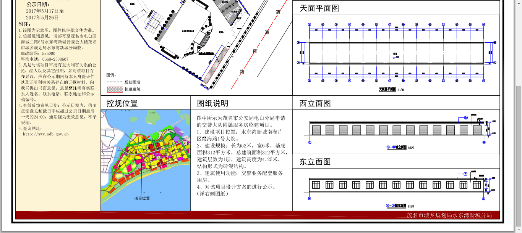Click the scroll down arrow at bottom right
Screen dimensions: 522x233
point(519,230)
